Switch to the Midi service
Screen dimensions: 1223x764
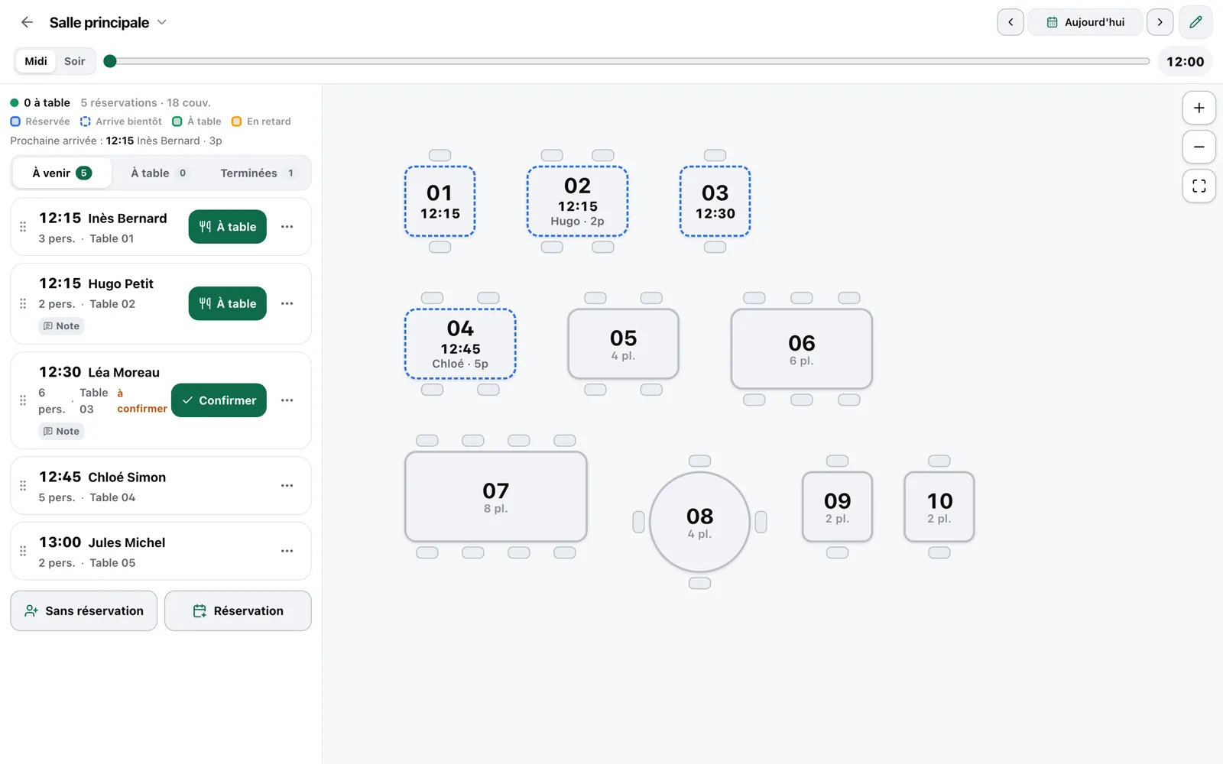coord(36,61)
